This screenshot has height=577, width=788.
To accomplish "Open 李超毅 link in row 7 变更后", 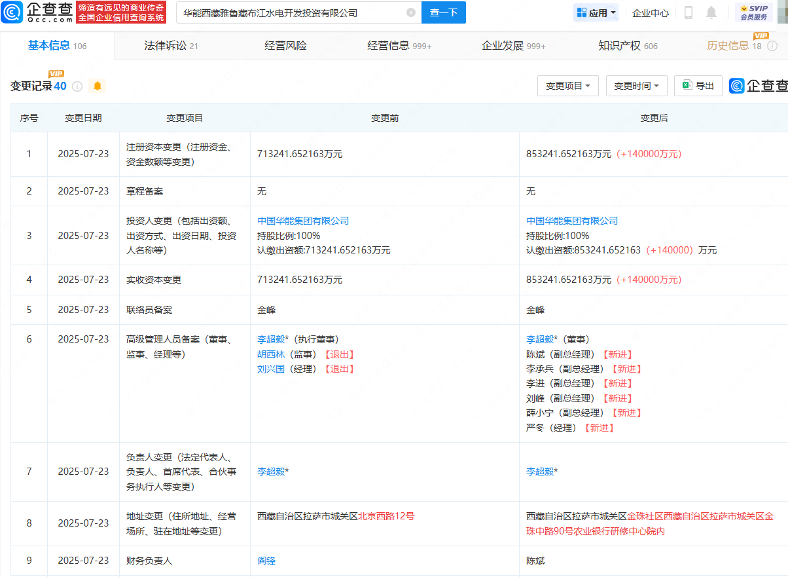I will coord(540,472).
